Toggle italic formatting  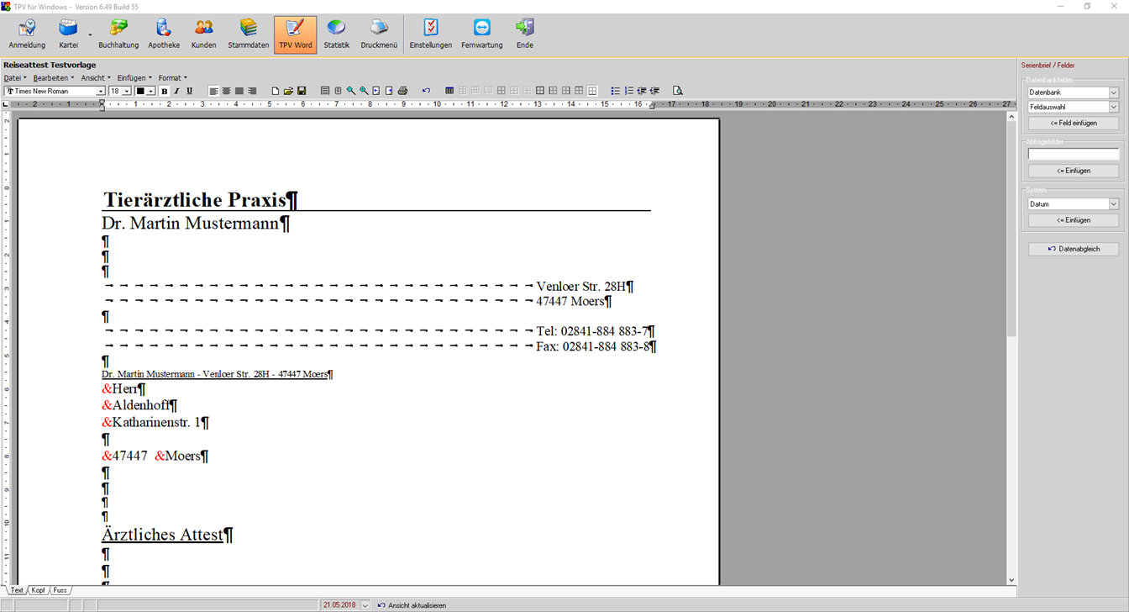tap(176, 91)
